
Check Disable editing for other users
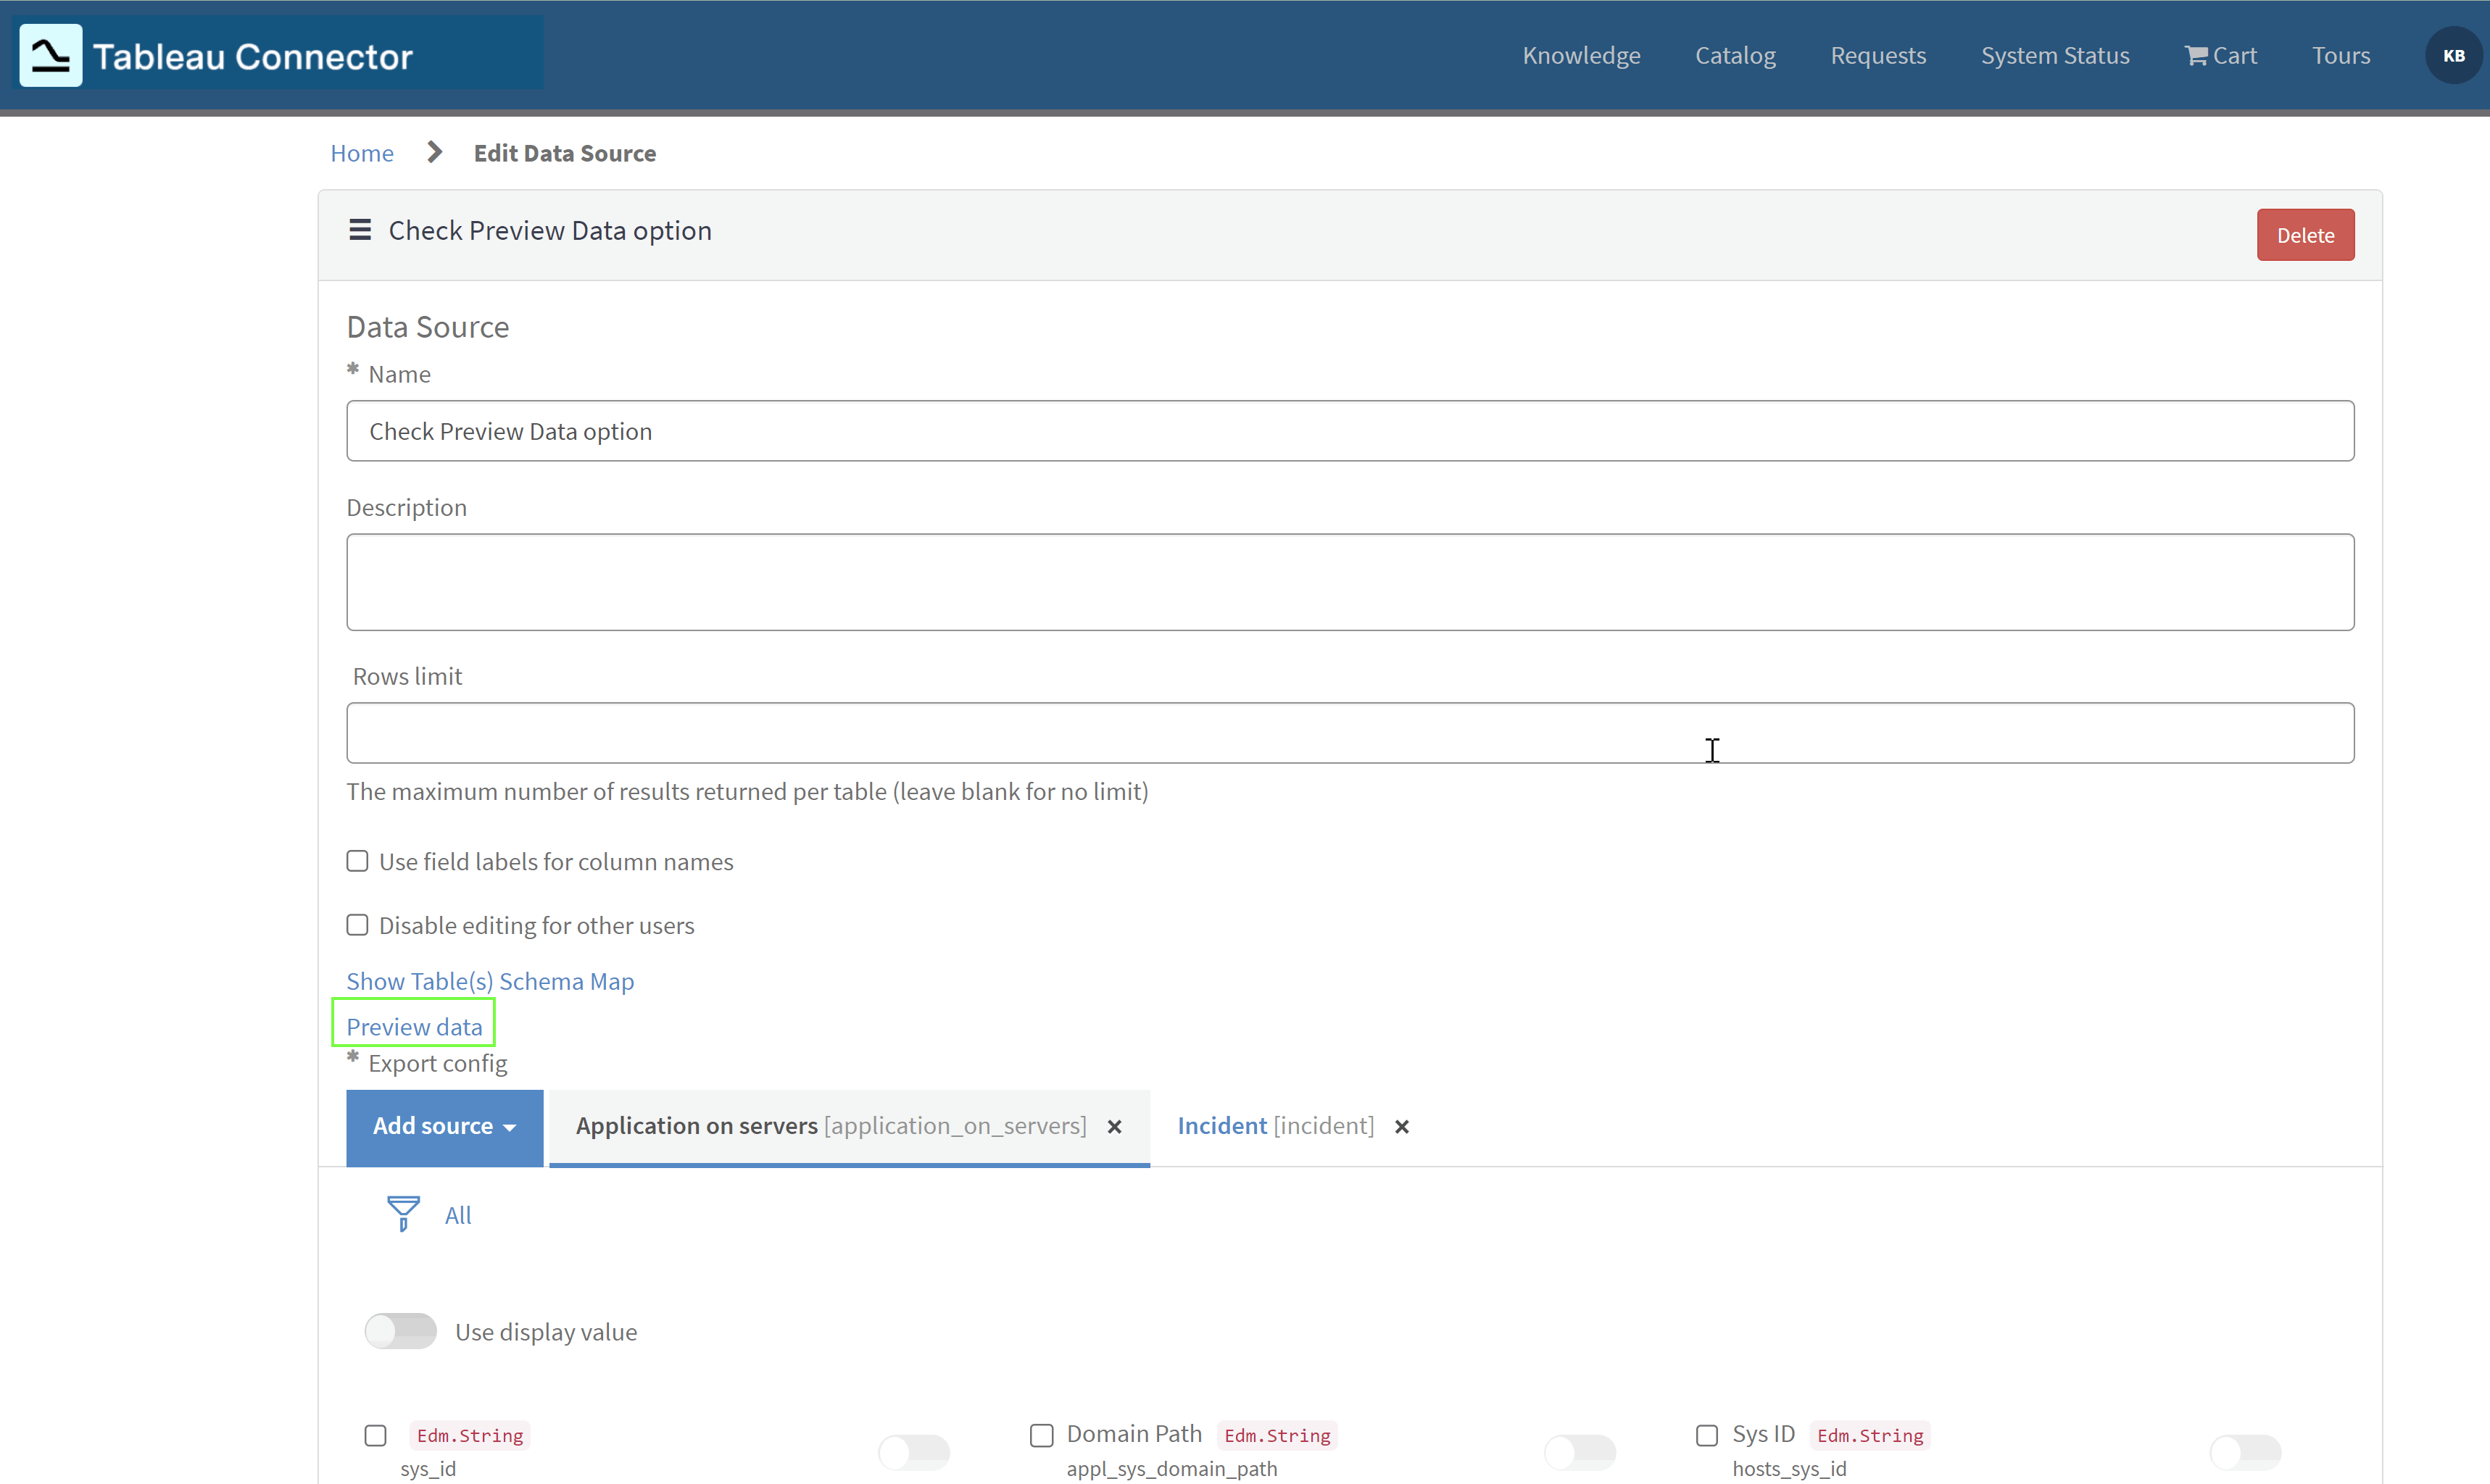(356, 924)
